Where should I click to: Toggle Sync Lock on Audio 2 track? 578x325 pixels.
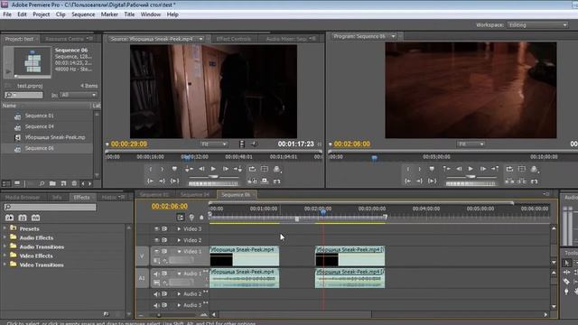(164, 294)
